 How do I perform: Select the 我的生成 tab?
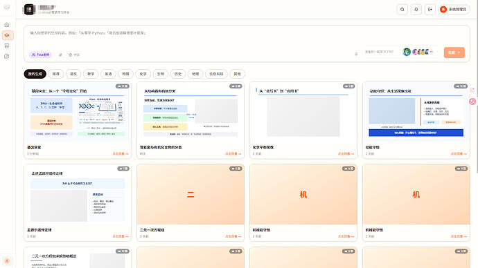[x=35, y=74]
